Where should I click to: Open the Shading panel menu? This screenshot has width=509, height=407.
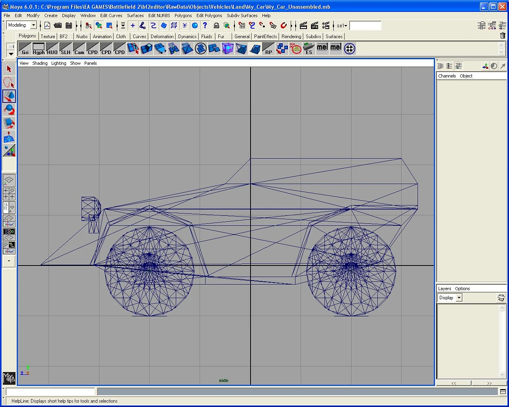click(40, 63)
